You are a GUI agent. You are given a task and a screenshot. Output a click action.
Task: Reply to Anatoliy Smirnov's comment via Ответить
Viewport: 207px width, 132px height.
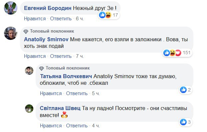point(61,56)
